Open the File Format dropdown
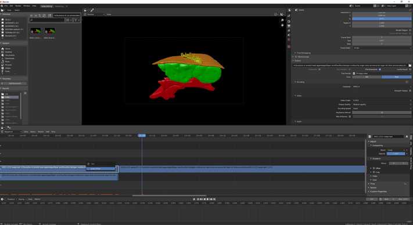The width and height of the screenshot is (413, 225). click(382, 73)
